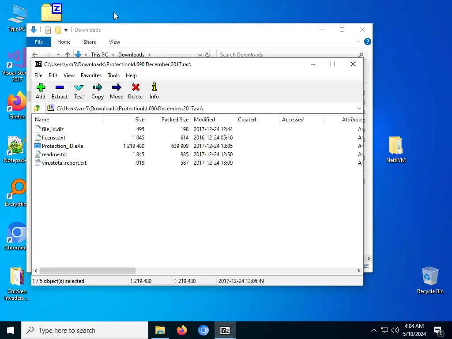Click the Move toolbar icon
This screenshot has height=339, width=452.
117,91
